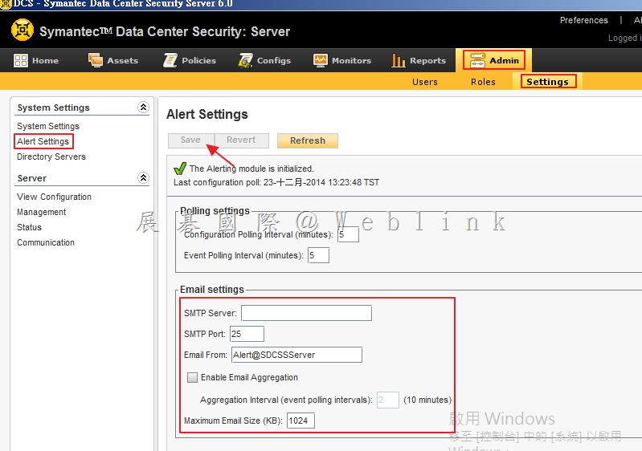Screen dimensions: 642x451
Task: Click the Save button
Action: pyautogui.click(x=190, y=140)
